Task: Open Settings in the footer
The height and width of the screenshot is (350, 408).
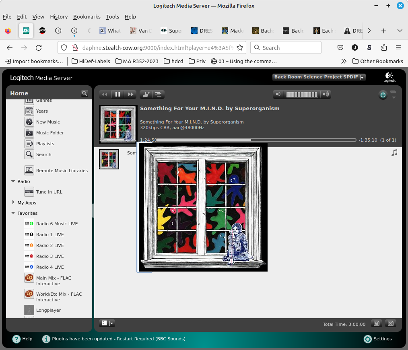Action: (x=377, y=339)
